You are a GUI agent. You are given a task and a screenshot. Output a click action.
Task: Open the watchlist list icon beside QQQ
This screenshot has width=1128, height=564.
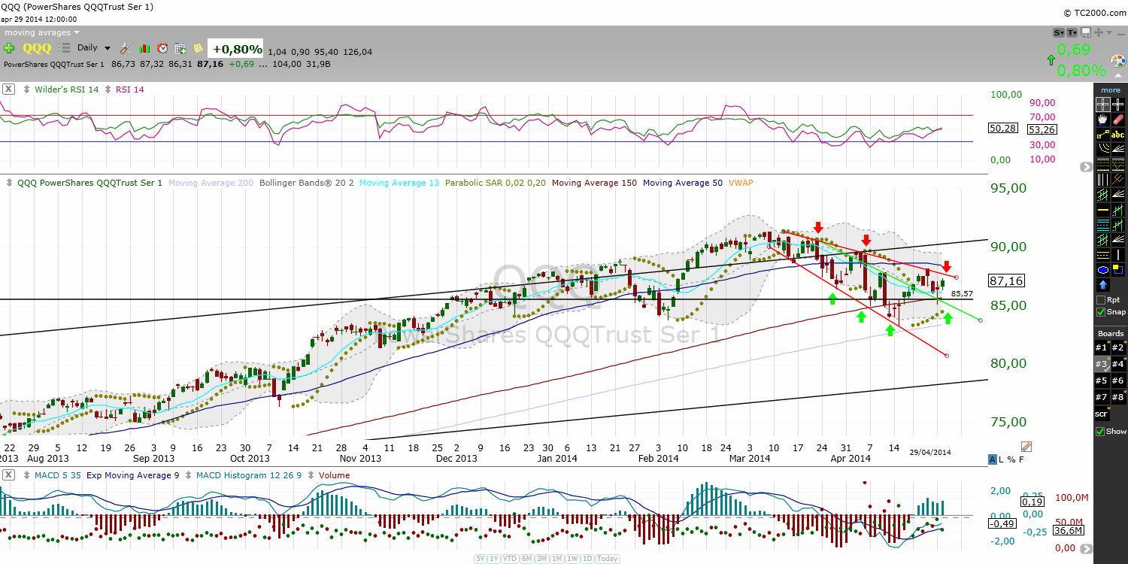coord(65,48)
